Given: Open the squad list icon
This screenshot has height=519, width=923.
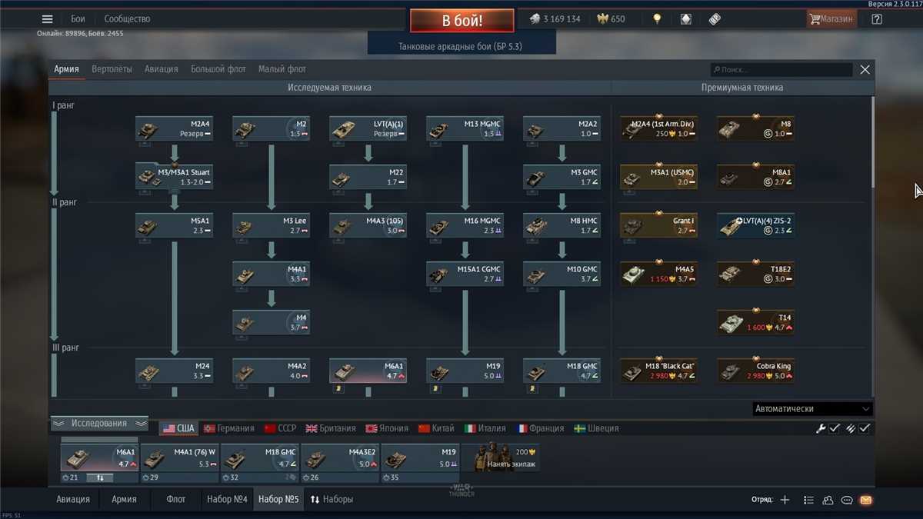Looking at the screenshot, I should coord(808,500).
